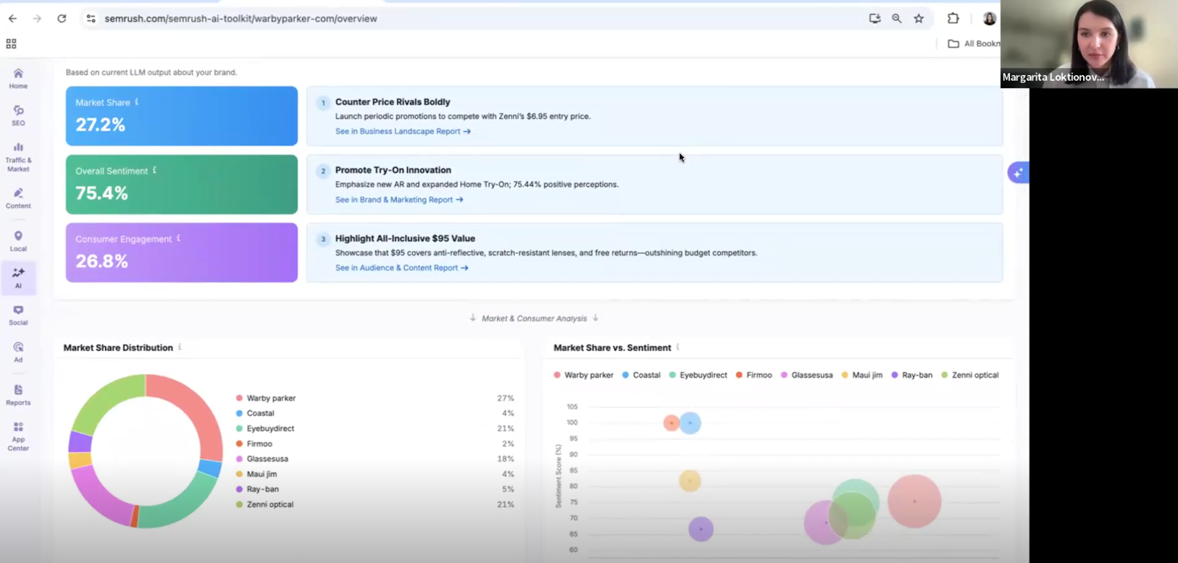Open the Home section in sidebar
The image size is (1178, 563).
pyautogui.click(x=18, y=78)
